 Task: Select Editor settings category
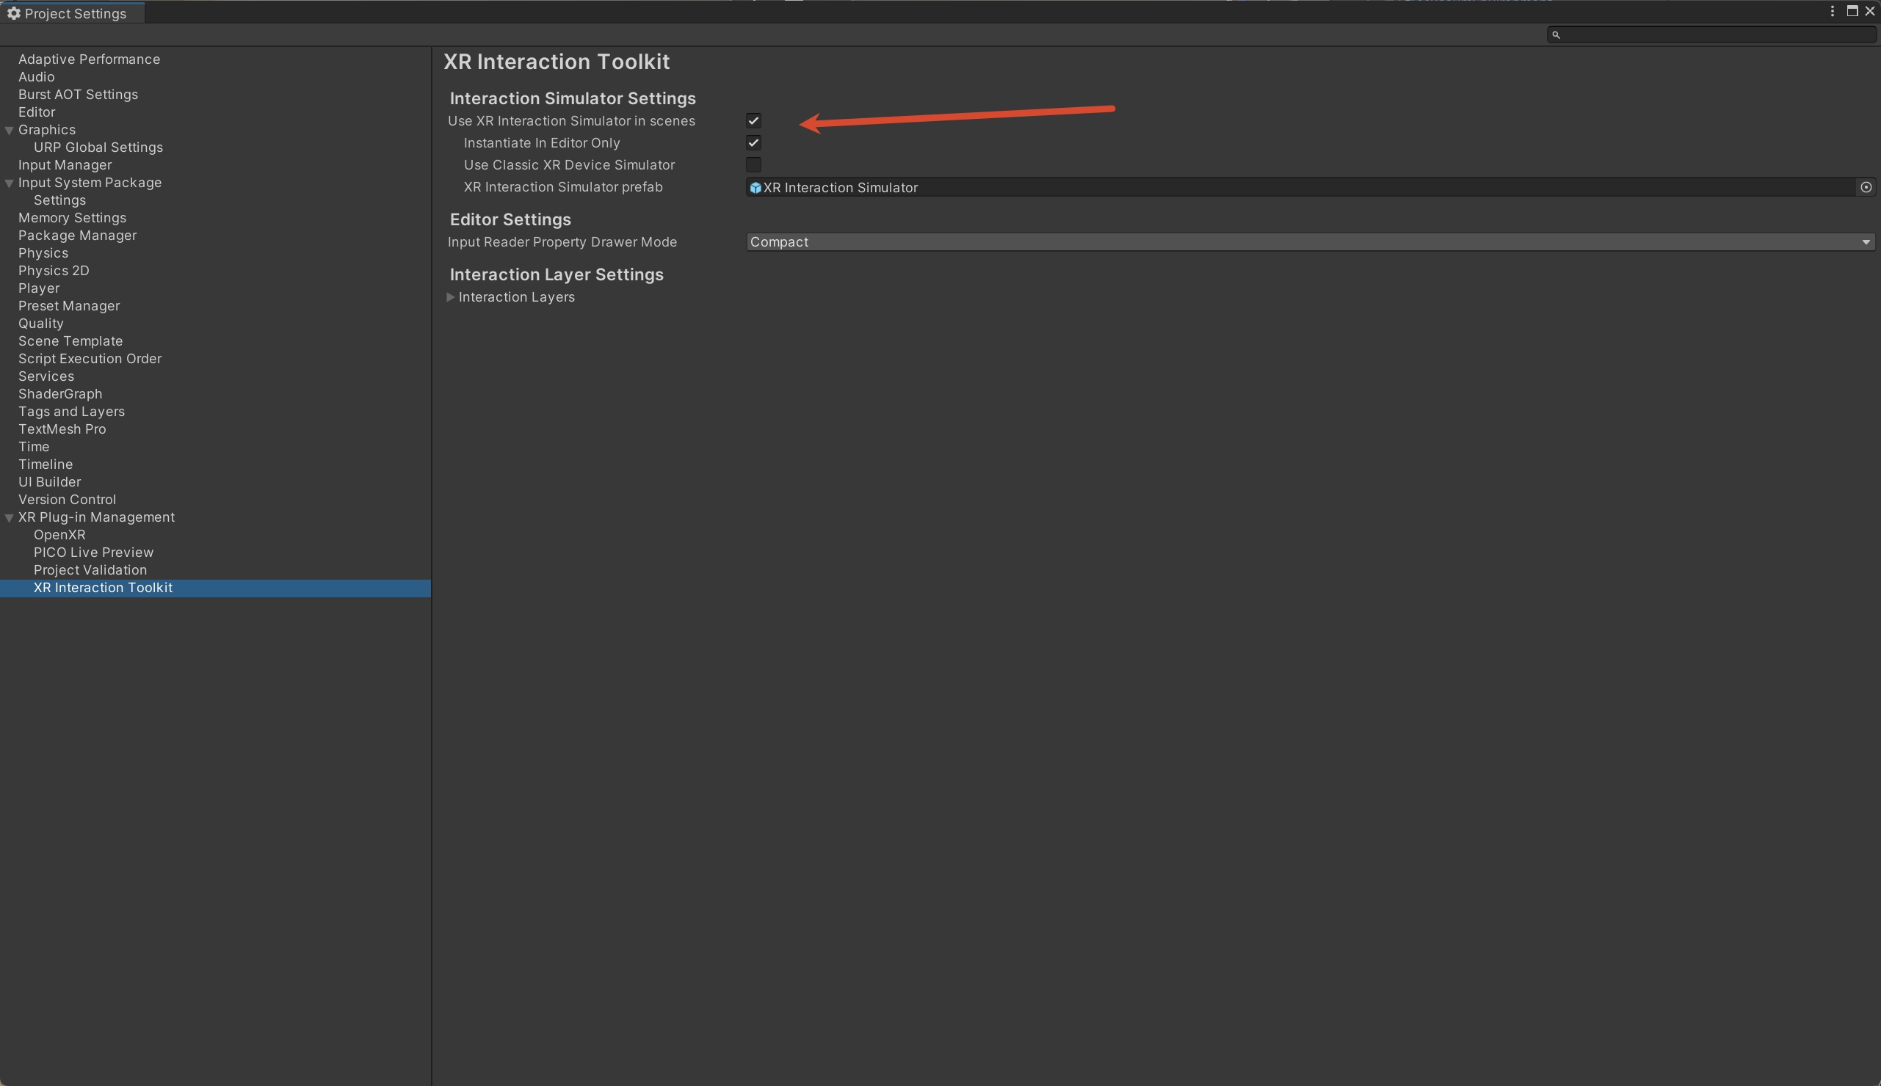[x=37, y=112]
